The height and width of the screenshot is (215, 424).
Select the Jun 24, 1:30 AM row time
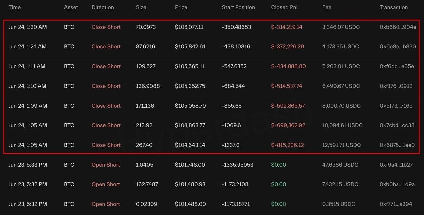(28, 27)
